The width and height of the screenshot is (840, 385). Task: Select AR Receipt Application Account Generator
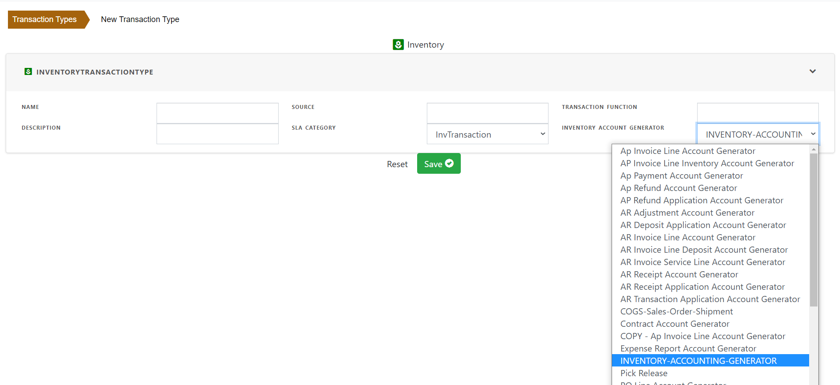[x=710, y=287]
